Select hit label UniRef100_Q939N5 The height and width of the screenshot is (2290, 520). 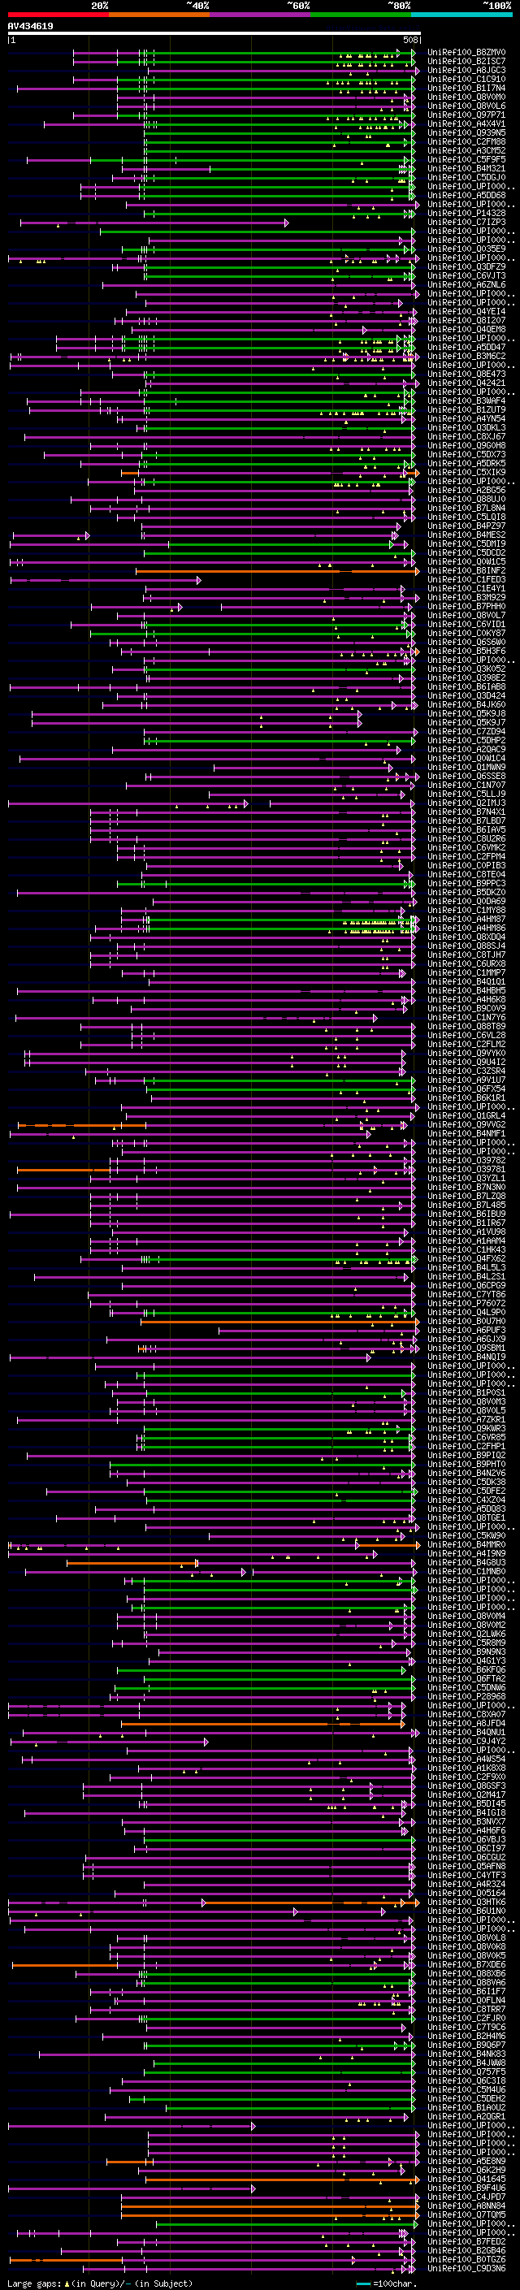point(466,132)
